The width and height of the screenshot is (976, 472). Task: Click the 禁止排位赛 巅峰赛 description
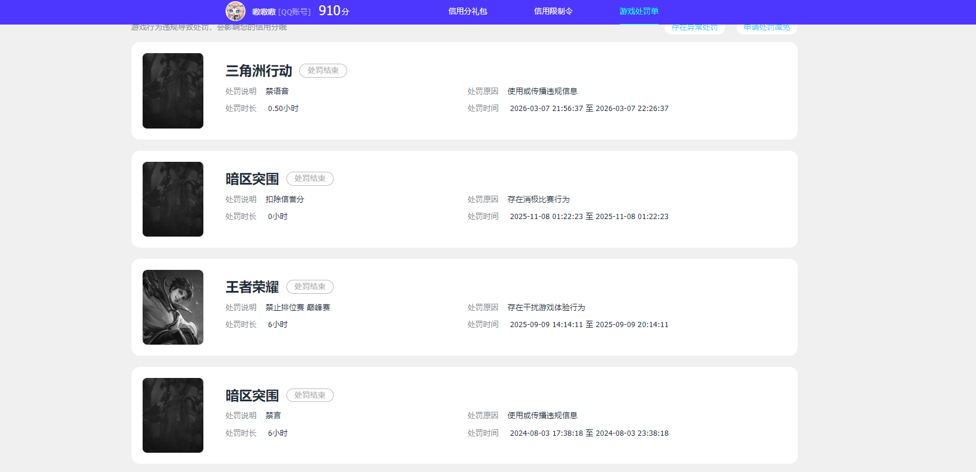coord(298,307)
